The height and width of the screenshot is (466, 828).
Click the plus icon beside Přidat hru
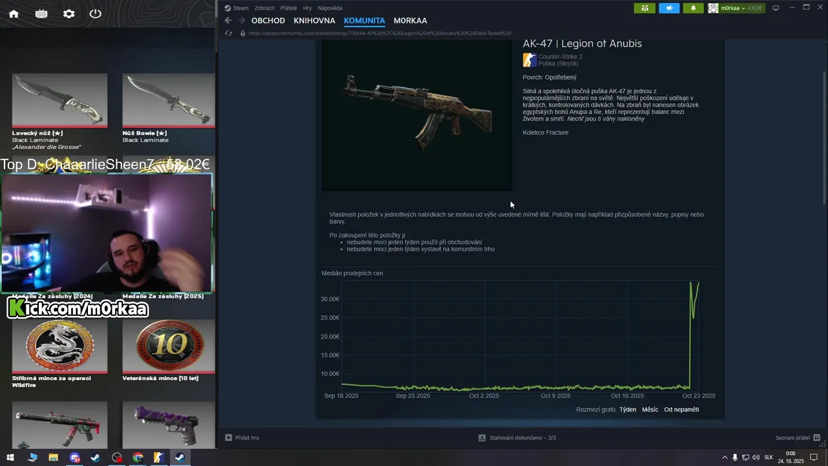pos(228,438)
